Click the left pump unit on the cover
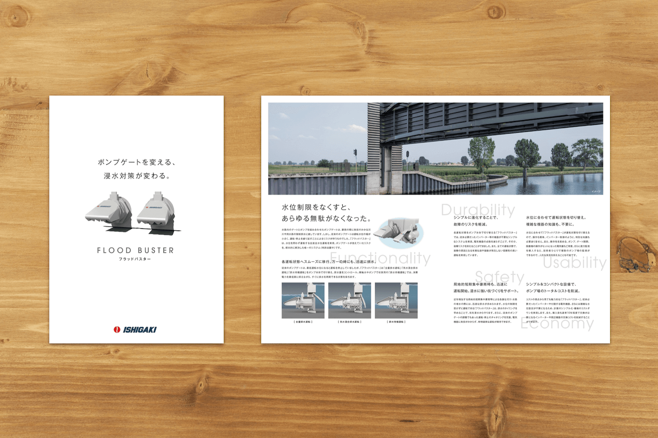Image resolution: width=658 pixels, height=438 pixels. [x=109, y=211]
